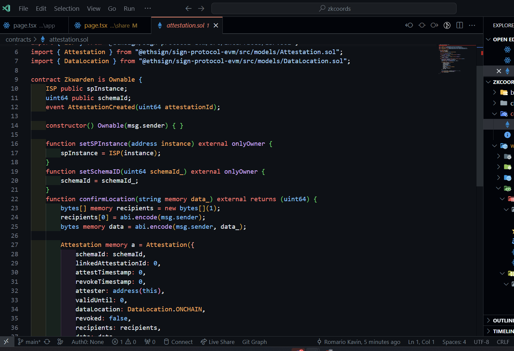This screenshot has height=351, width=514.
Task: Click the zkcoords command center search box
Action: click(334, 8)
